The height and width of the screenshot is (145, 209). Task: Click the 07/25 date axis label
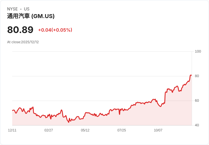click(122, 130)
